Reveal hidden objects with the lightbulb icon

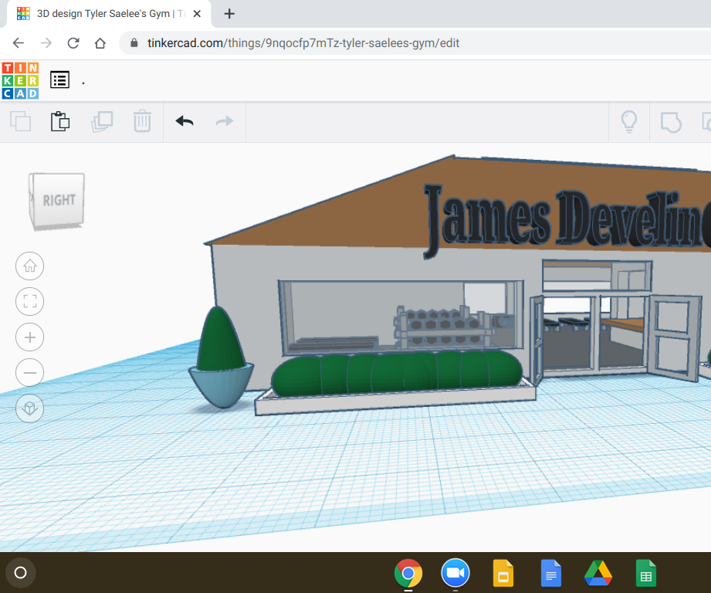629,121
